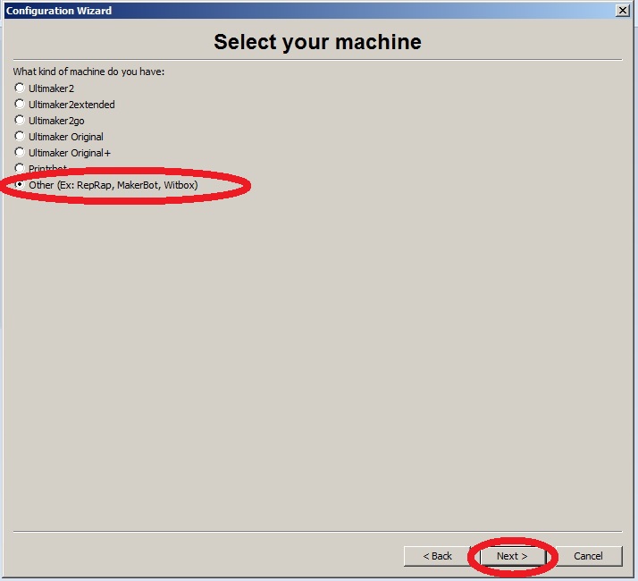Cancel the Configuration Wizard
Screen dimensions: 638x581
coord(588,556)
